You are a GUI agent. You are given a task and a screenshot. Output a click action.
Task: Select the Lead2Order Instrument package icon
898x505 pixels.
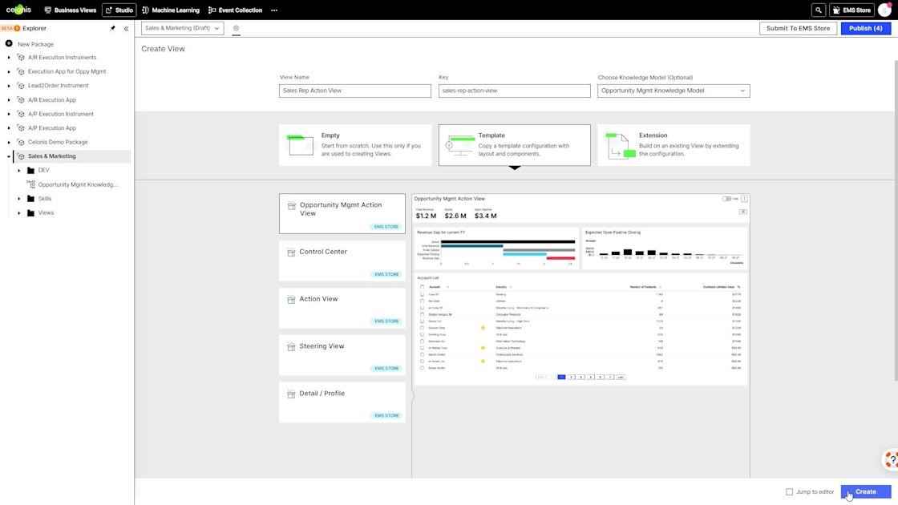point(21,85)
